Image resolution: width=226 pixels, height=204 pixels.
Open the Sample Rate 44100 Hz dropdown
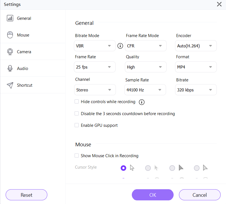coord(145,90)
